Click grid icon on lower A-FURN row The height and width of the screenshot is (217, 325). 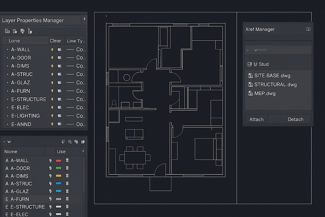click(x=67, y=199)
